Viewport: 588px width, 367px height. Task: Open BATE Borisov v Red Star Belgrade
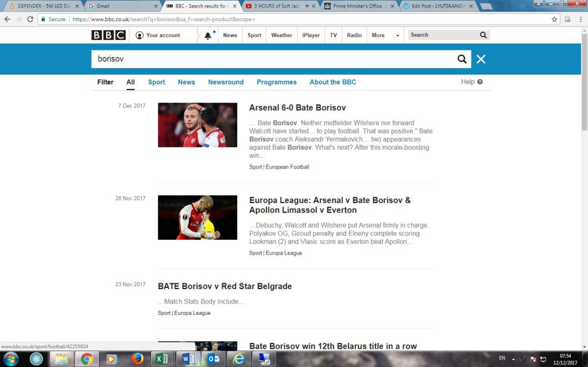pos(225,286)
